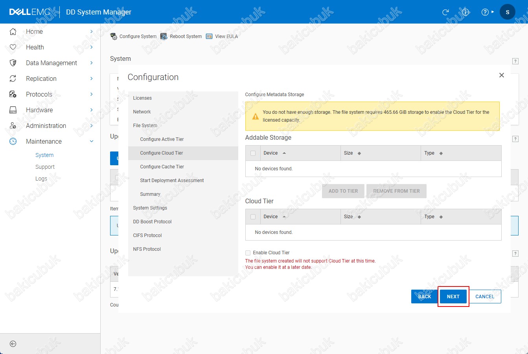Sort Cloud Tier by Type icon
Image resolution: width=528 pixels, height=354 pixels.
click(x=441, y=217)
